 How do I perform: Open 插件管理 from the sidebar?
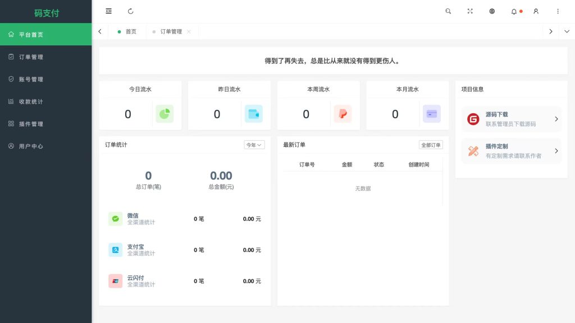(31, 124)
